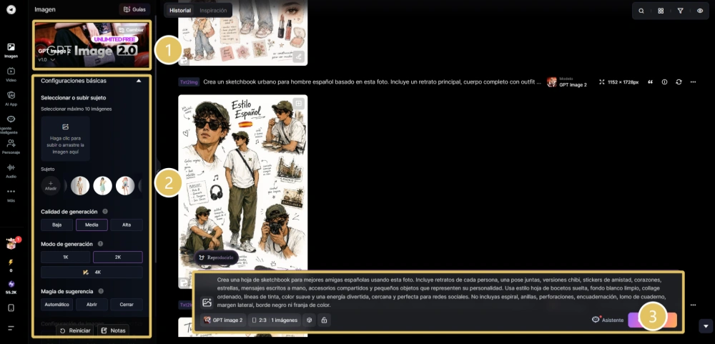This screenshot has width=715, height=344.
Task: Click the Guías button
Action: tap(134, 9)
